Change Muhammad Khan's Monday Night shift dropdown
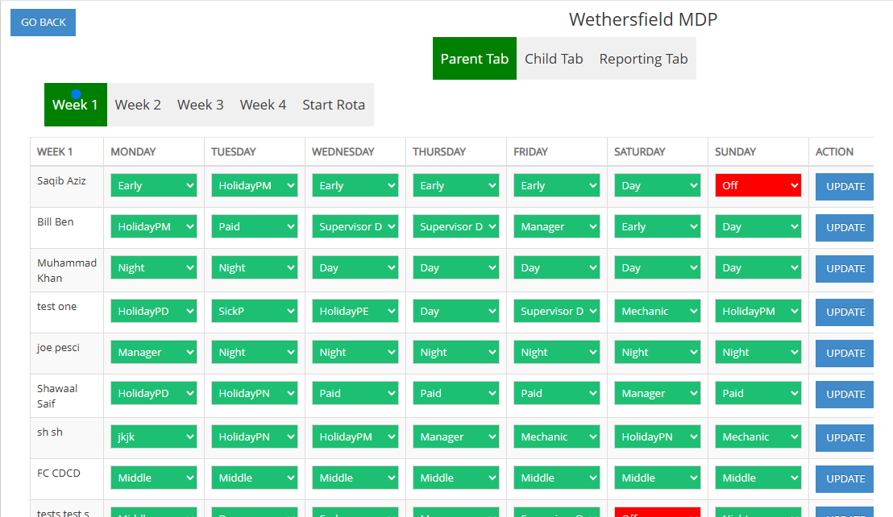Screen dimensions: 893x517 coord(153,268)
